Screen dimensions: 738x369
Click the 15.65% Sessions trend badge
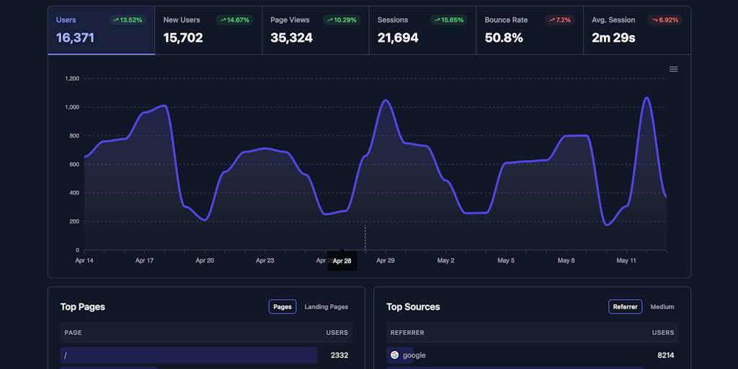tap(448, 20)
